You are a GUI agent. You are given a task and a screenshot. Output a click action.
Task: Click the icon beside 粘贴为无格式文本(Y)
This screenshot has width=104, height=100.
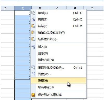(x=33, y=32)
